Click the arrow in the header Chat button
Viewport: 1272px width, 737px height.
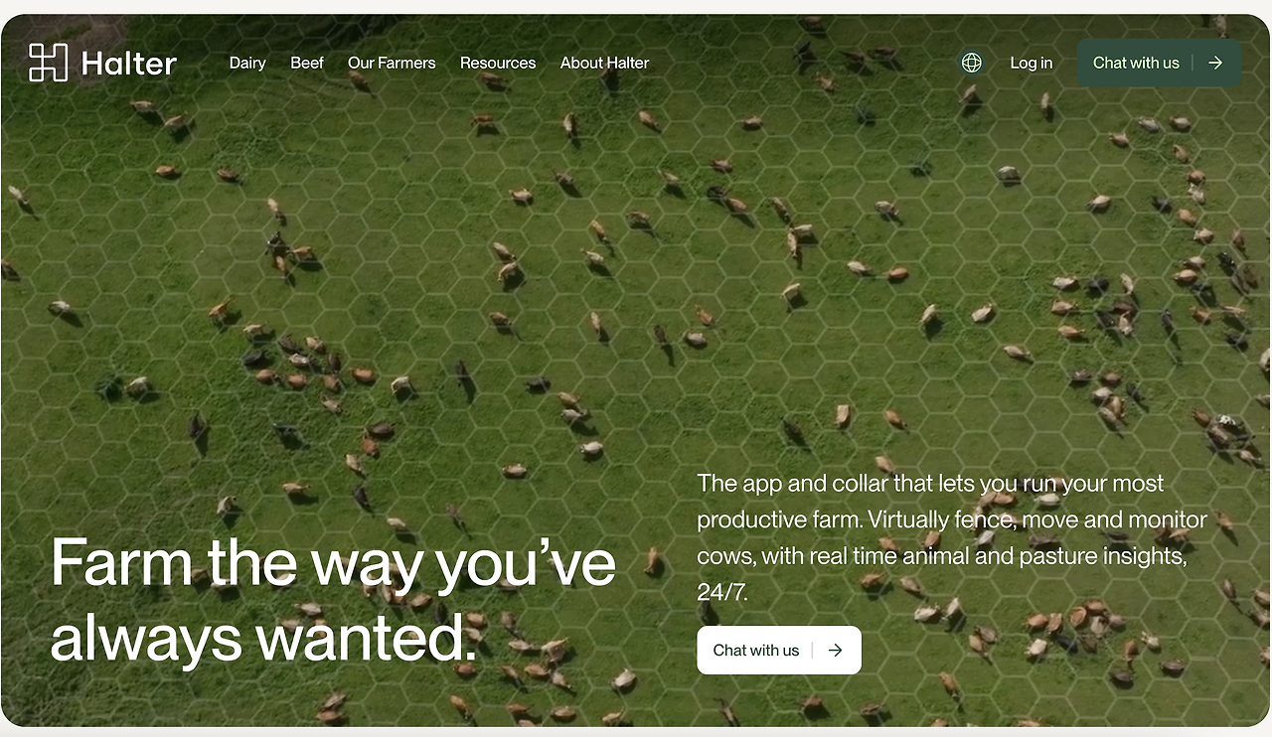coord(1215,63)
